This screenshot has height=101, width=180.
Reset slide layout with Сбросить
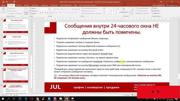(33, 11)
